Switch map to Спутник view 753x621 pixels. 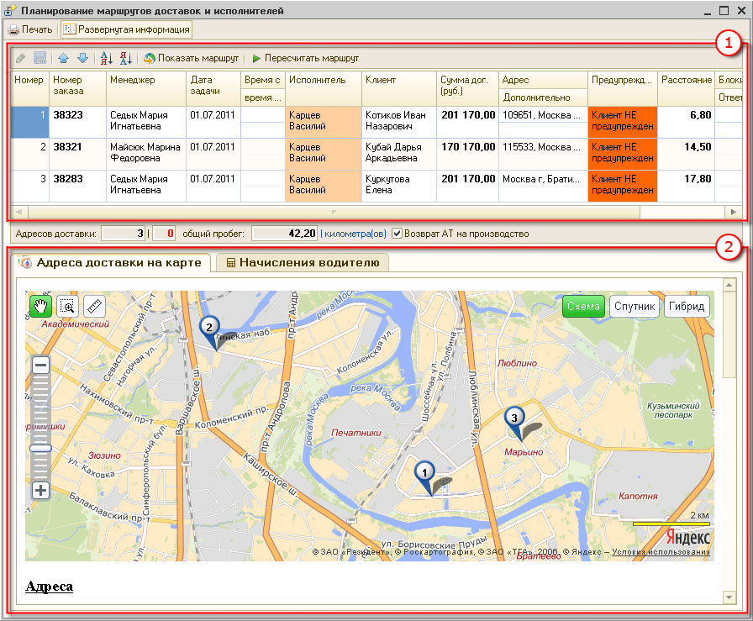634,306
